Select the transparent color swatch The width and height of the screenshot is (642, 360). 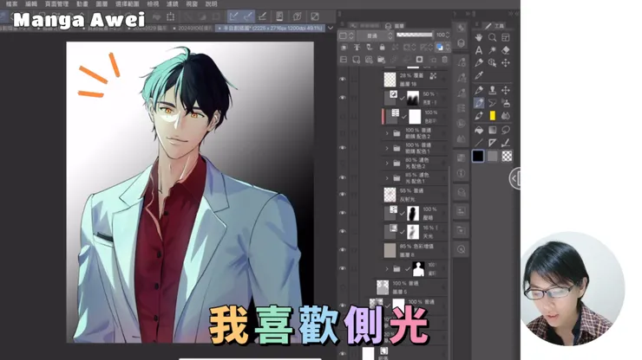point(507,156)
